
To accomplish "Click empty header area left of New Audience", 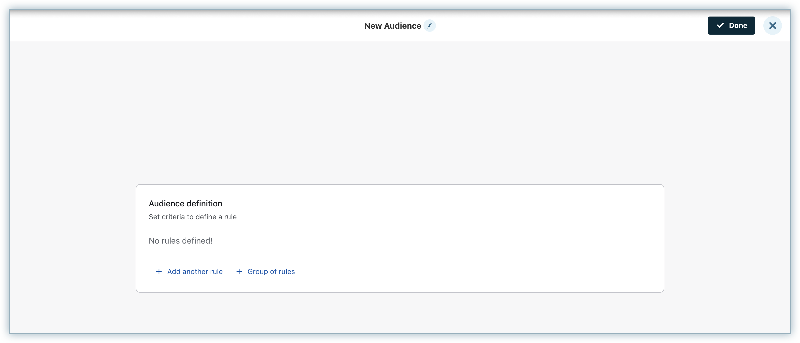I will pyautogui.click(x=186, y=26).
